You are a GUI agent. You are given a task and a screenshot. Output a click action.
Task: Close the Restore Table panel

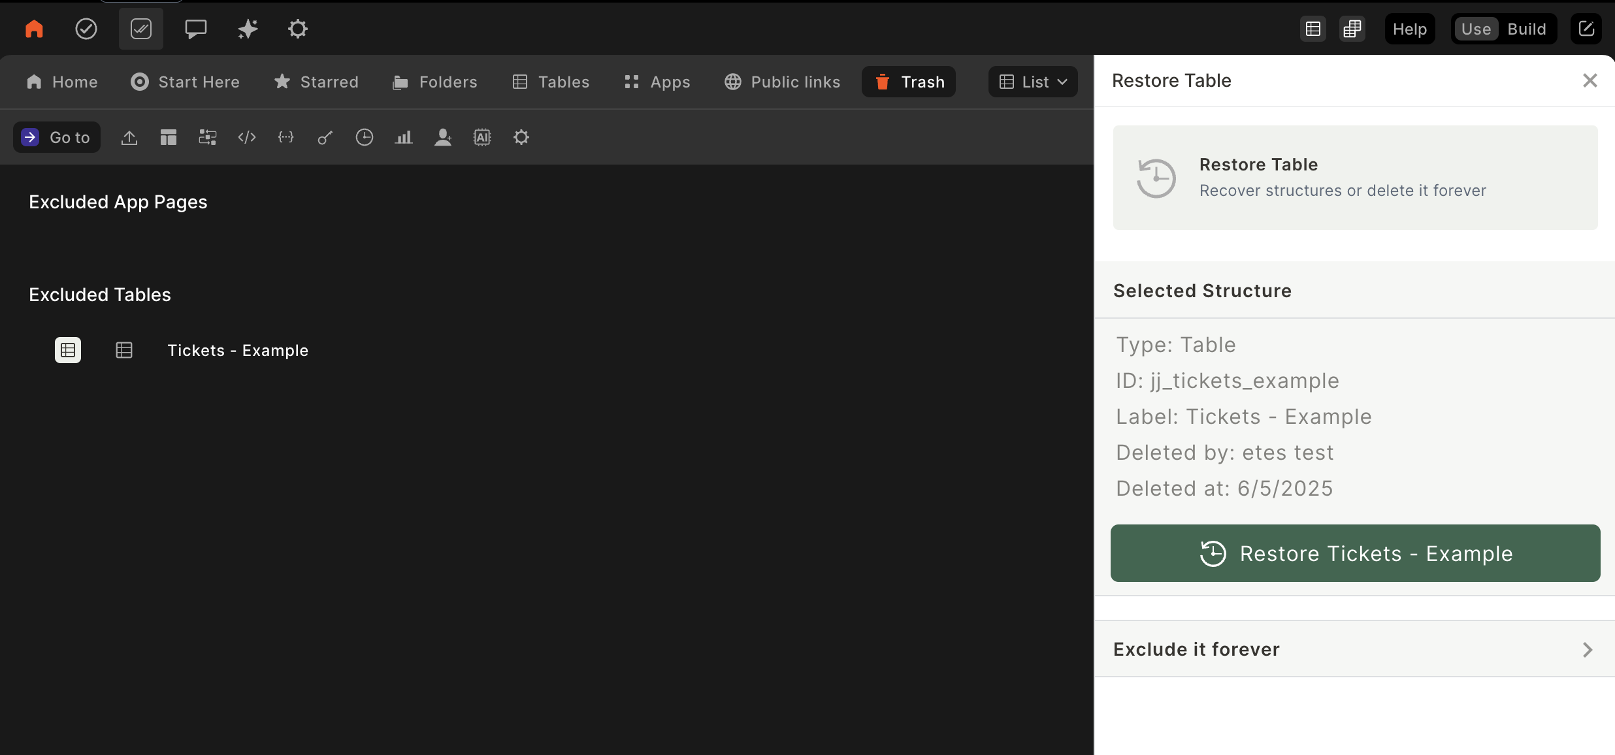tap(1590, 80)
